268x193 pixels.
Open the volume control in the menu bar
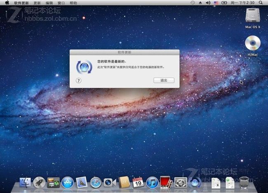[208, 3]
